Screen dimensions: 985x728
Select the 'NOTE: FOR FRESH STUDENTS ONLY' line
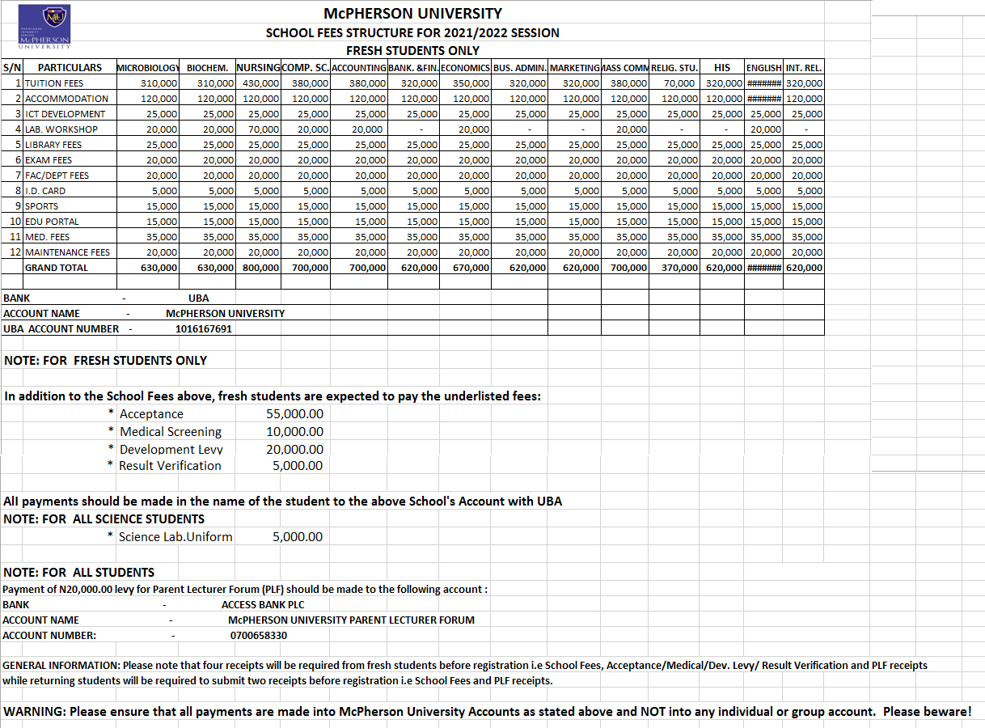coord(105,361)
